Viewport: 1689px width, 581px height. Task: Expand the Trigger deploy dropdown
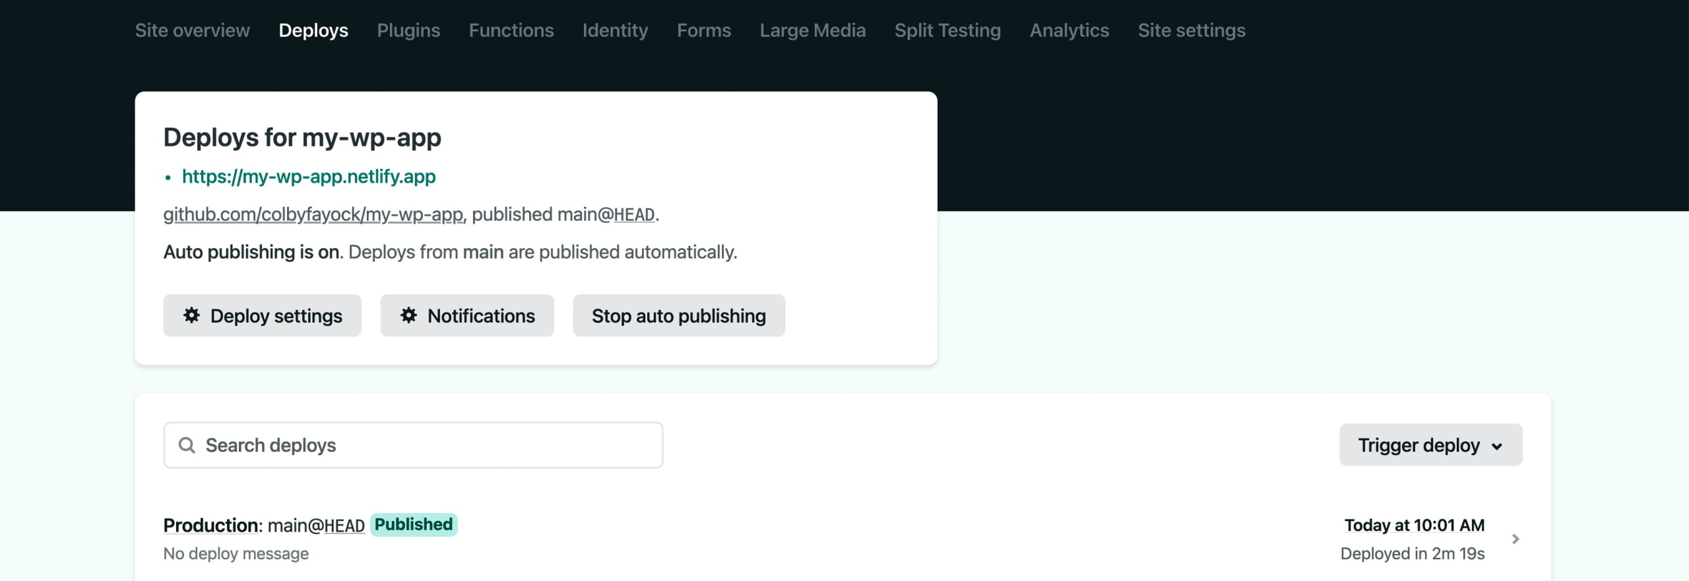(1430, 445)
